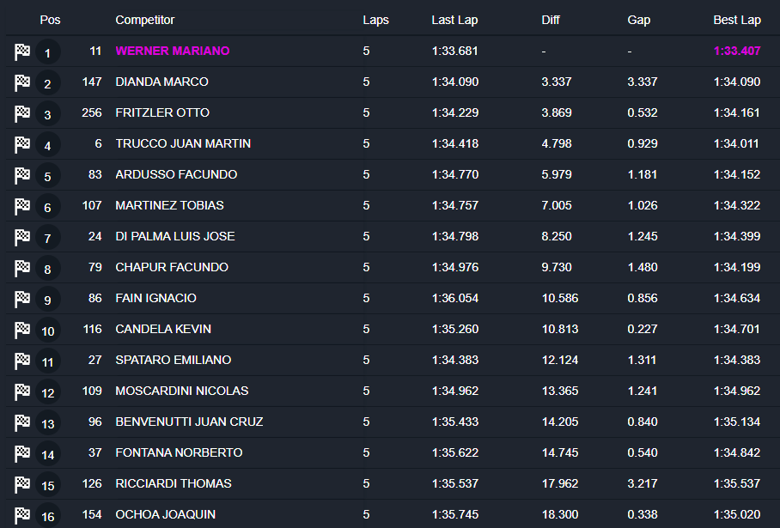The width and height of the screenshot is (780, 528).
Task: Select the DI PALMA LUIS JOSE name
Action: [175, 236]
